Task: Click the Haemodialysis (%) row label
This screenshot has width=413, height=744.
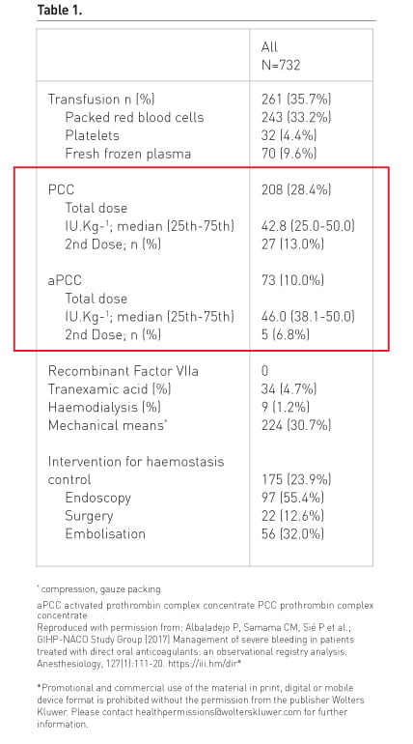Action: pos(104,407)
